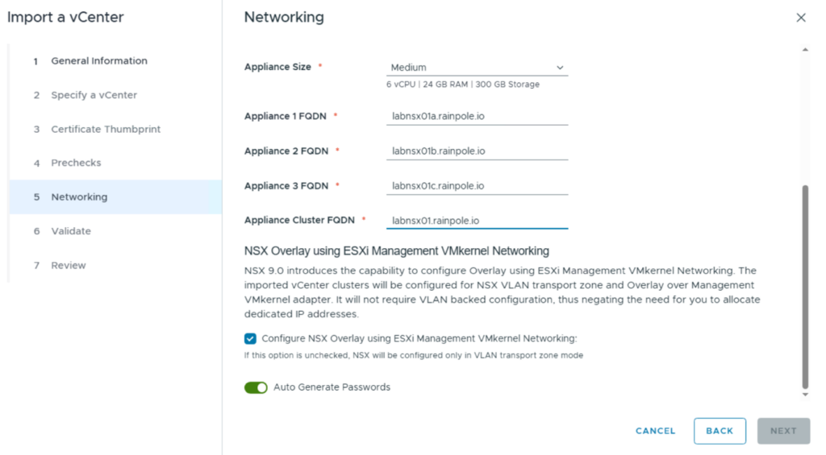Click the Appliance 1 FQDN field
Viewport: 826px width, 455px height.
[x=476, y=116]
